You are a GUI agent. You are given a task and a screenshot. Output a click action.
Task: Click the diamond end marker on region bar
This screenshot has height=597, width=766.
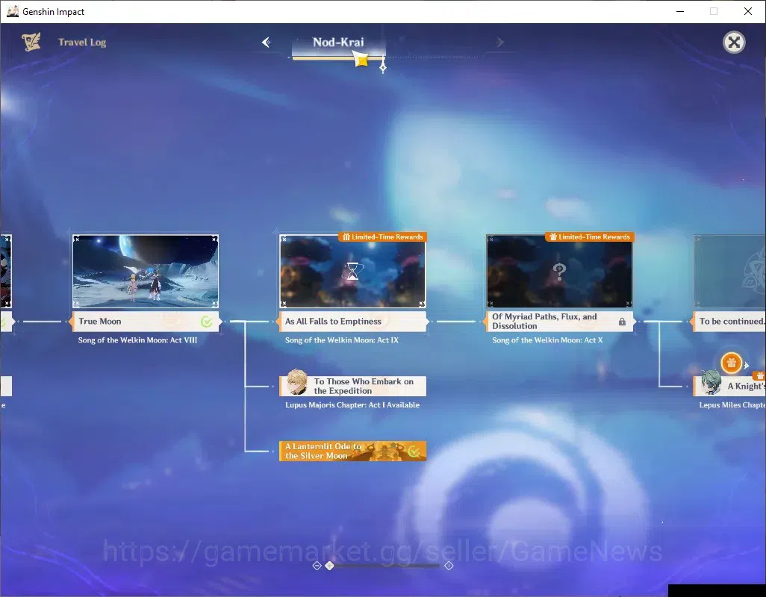pyautogui.click(x=383, y=66)
